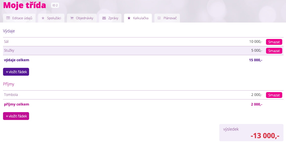Click the checkbox icon on Plánovač tab
Viewport: 286px width, 144px height.
point(159,18)
